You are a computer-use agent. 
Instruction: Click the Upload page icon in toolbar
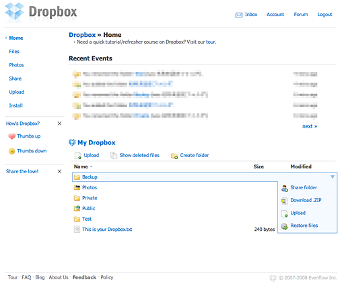point(78,156)
